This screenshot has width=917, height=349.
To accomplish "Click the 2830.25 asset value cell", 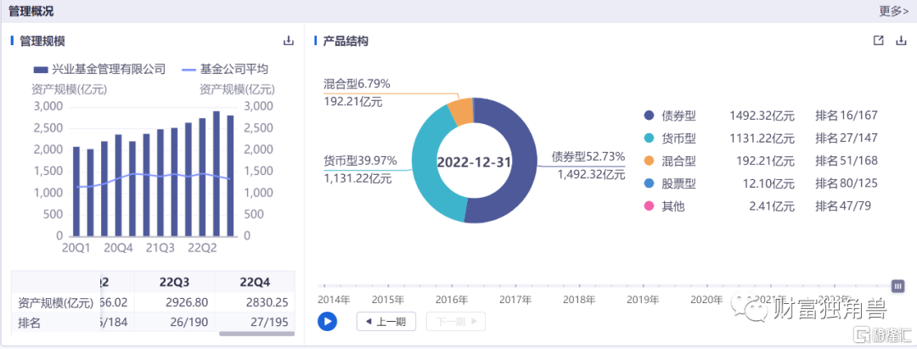I will tap(267, 302).
